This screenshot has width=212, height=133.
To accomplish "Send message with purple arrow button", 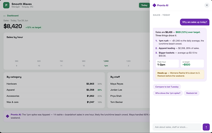I will (206, 127).
